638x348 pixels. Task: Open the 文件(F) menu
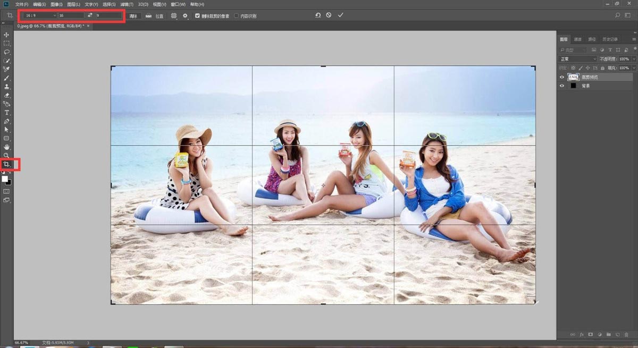pos(22,4)
